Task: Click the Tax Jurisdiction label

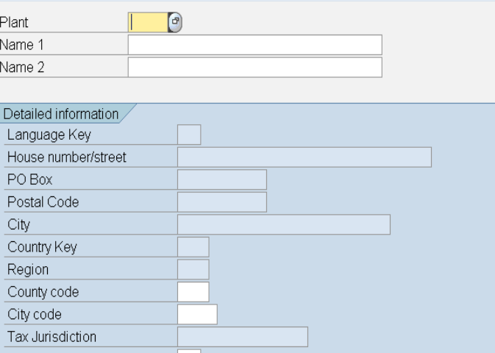Action: [x=51, y=337]
